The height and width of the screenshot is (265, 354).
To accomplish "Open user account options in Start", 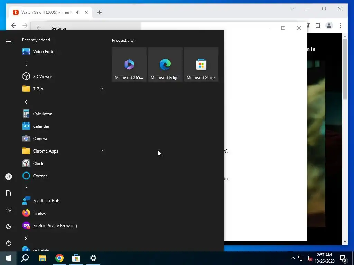I will tap(9, 177).
